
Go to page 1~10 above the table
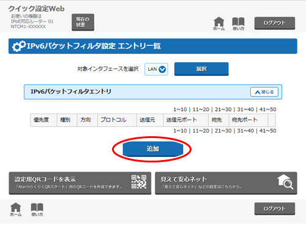(180, 109)
